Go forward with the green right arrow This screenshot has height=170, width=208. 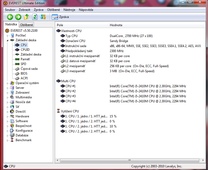click(x=18, y=17)
